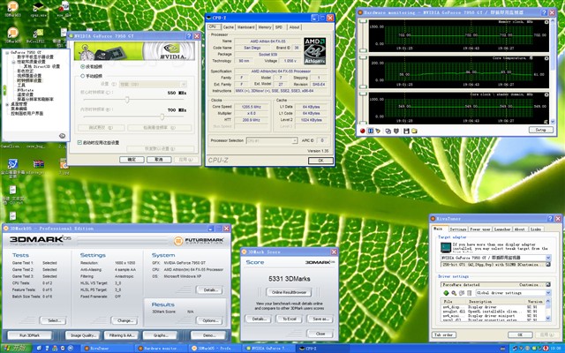Click Tab order button in RivaTuner
This screenshot has width=565, height=353.
tap(443, 334)
